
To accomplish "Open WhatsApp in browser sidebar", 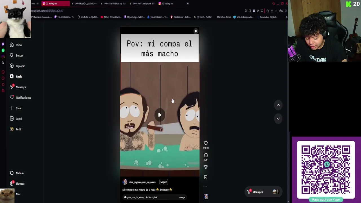I will [3, 50].
